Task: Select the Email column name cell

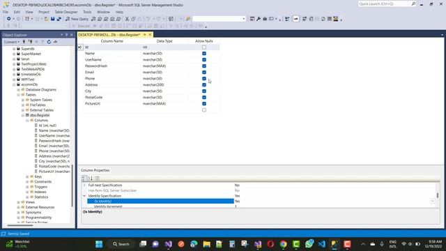Action: tap(112, 73)
